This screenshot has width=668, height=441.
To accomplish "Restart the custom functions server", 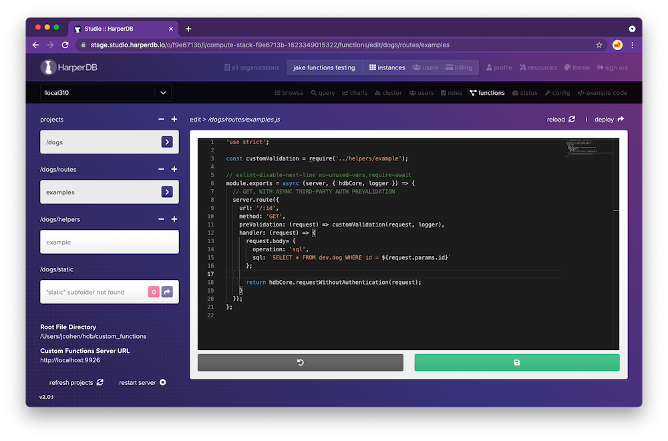I will click(x=162, y=382).
